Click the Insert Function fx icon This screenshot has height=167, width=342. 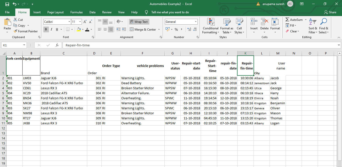57,45
